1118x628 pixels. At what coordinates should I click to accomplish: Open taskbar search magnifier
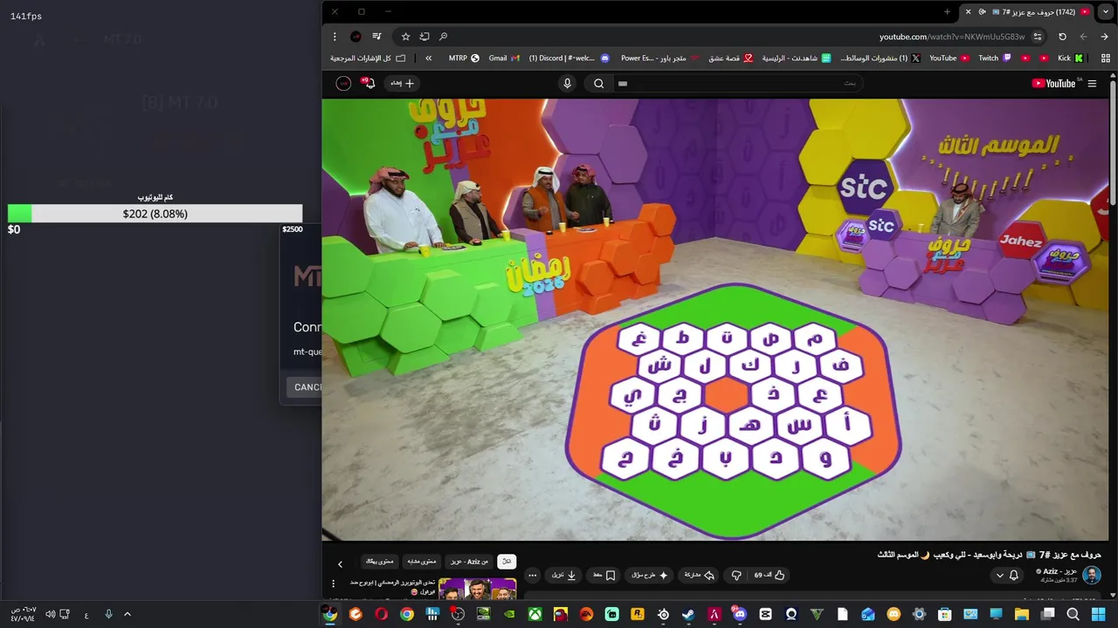click(x=1073, y=614)
